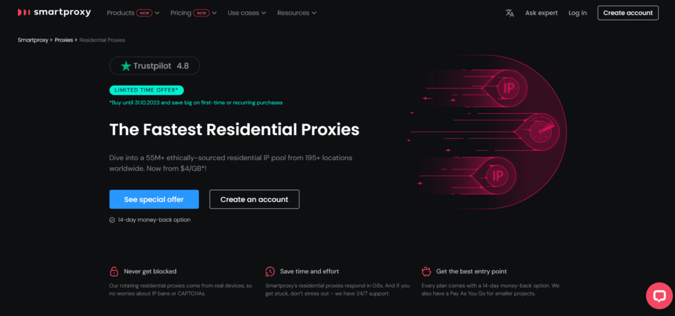
Task: Open the Use cases dropdown
Action: click(x=247, y=13)
